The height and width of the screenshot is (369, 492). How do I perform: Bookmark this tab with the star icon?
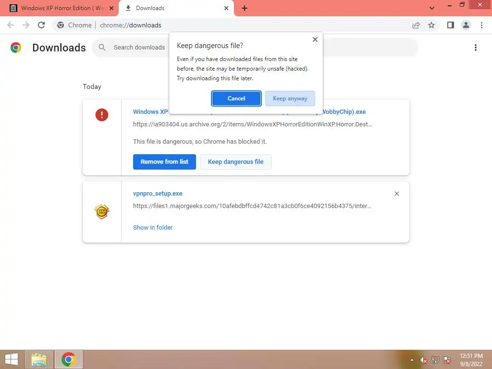431,25
